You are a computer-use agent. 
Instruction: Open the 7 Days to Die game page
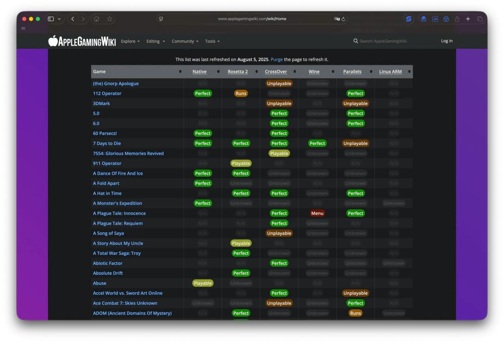pyautogui.click(x=107, y=144)
